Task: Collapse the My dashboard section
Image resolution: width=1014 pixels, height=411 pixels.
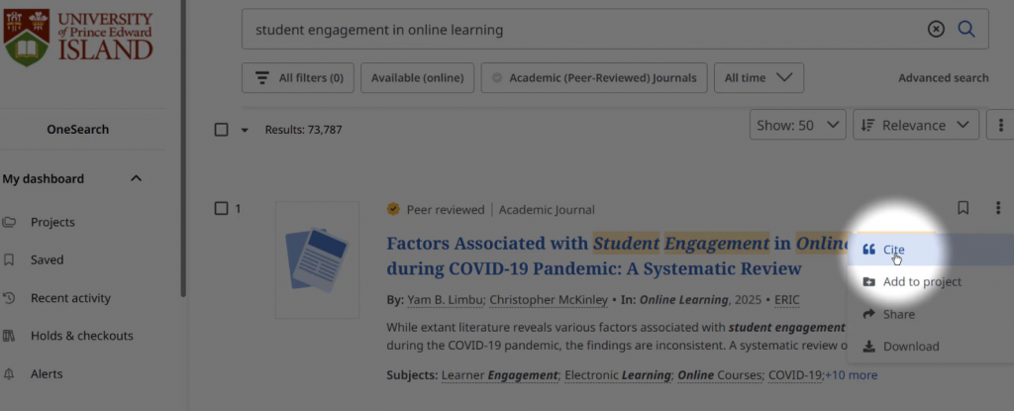Action: 137,178
